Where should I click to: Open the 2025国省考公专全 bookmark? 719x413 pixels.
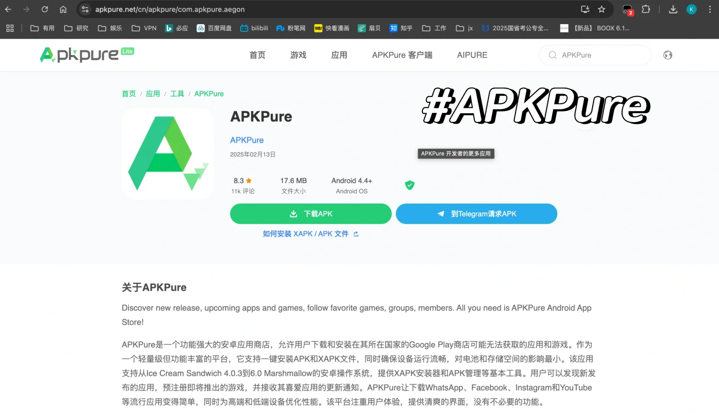coord(515,28)
